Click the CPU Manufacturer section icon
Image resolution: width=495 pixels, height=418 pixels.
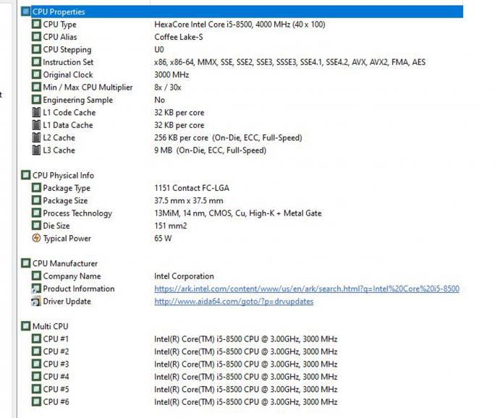tap(26, 263)
